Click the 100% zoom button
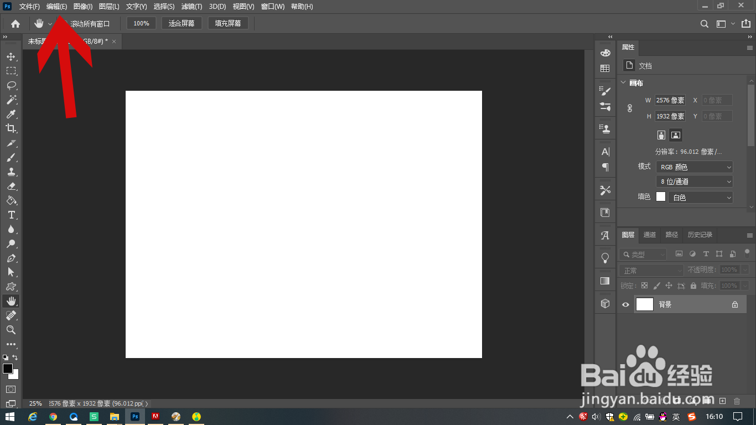 click(141, 23)
